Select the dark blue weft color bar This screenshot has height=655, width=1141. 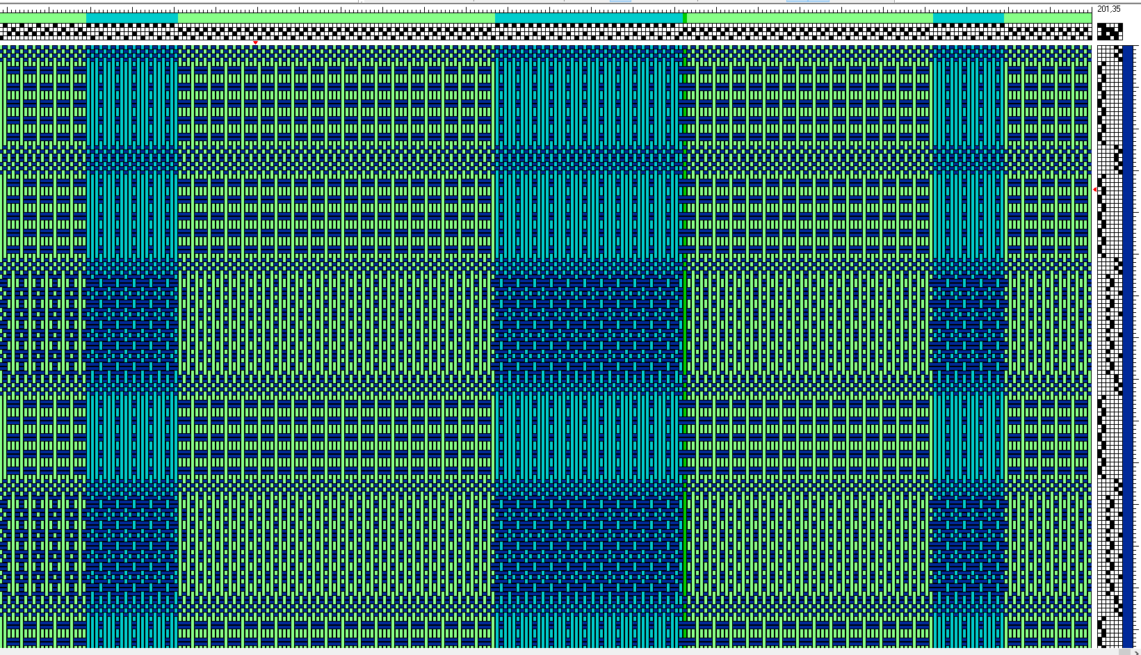pyautogui.click(x=1128, y=346)
